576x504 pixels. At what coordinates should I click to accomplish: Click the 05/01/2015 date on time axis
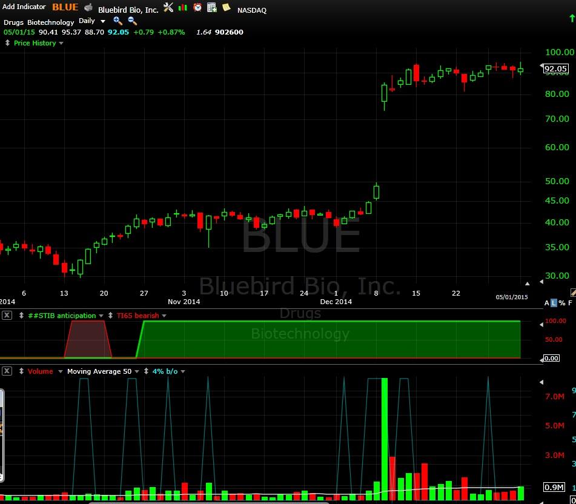click(512, 297)
